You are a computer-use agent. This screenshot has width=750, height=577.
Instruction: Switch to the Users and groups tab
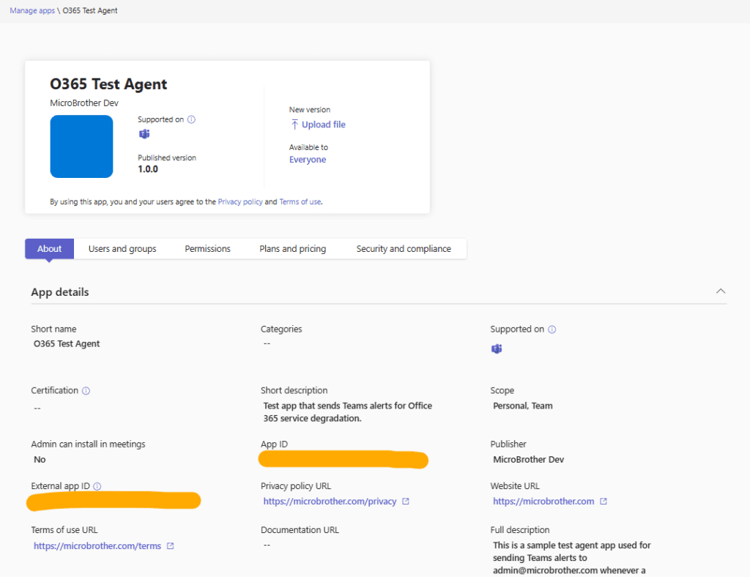pos(122,249)
